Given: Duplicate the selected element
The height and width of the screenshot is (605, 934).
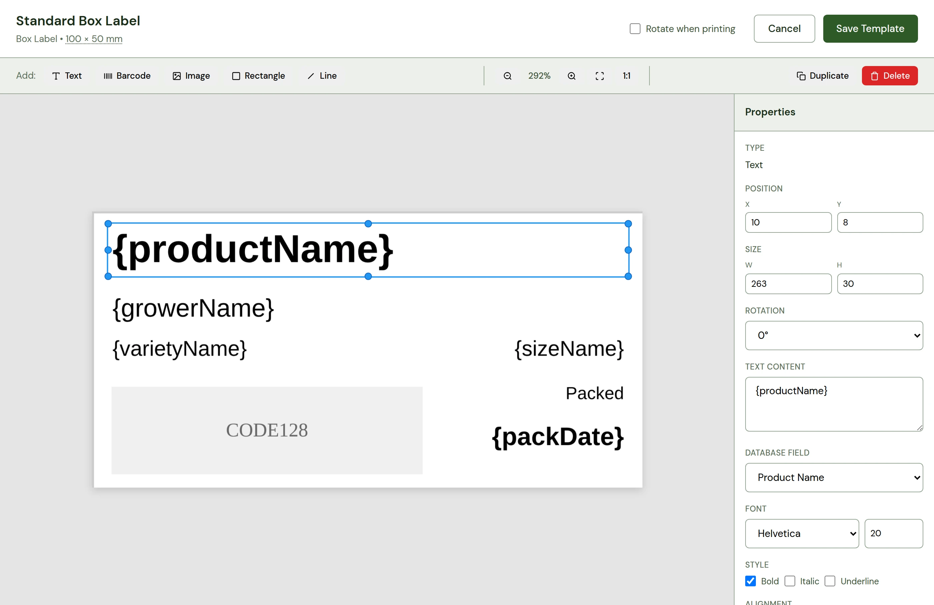Looking at the screenshot, I should click(823, 76).
